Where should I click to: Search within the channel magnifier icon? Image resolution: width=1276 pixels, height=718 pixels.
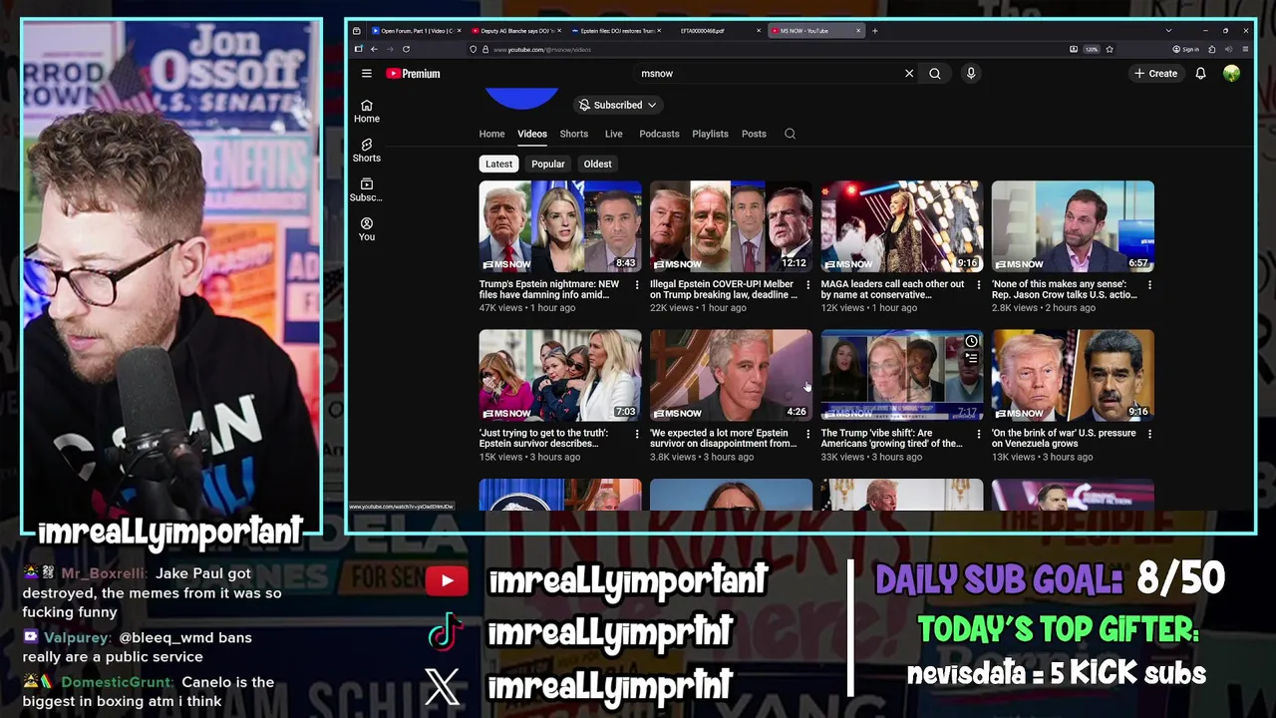tap(790, 134)
